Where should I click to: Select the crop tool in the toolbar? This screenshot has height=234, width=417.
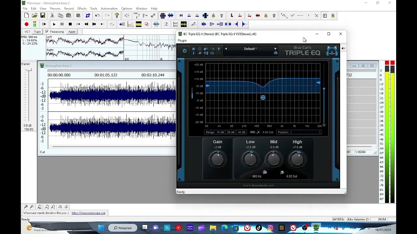click(88, 15)
